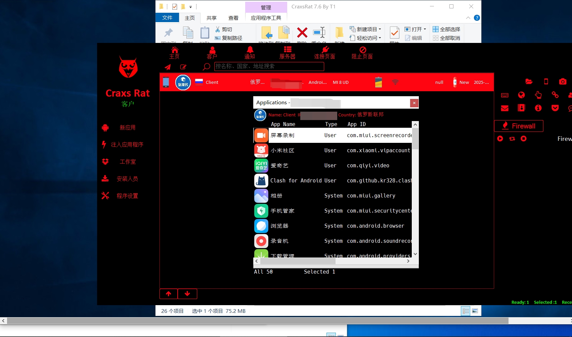This screenshot has width=572, height=337.
Task: Click the envelope mail icon
Action: [505, 108]
